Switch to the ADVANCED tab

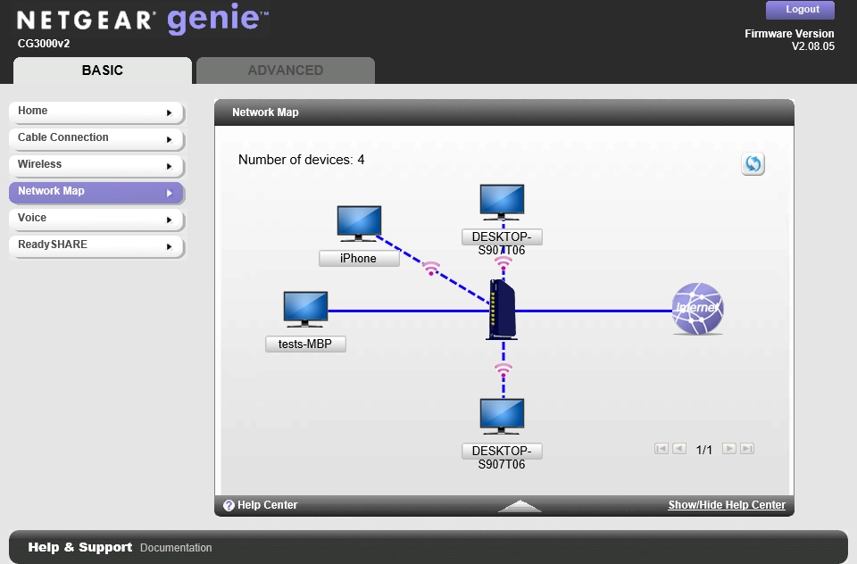[x=286, y=70]
